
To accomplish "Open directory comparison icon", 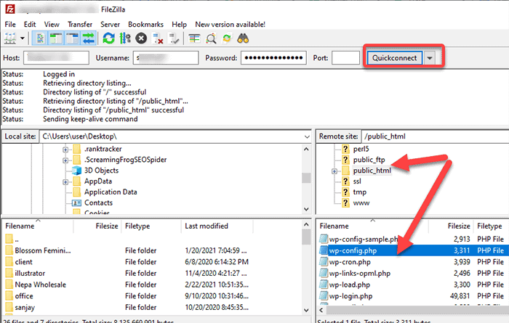I will click(211, 38).
